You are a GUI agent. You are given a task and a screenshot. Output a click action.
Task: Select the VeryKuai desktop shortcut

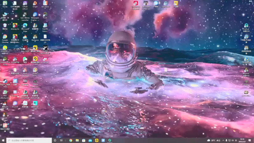click(246, 28)
